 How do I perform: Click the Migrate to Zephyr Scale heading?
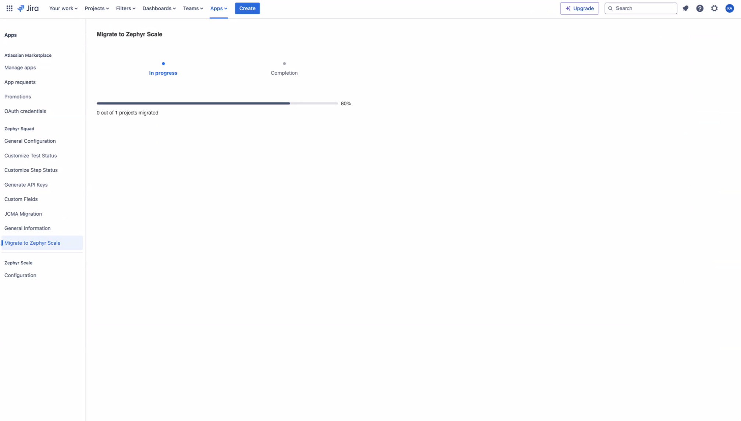point(129,34)
